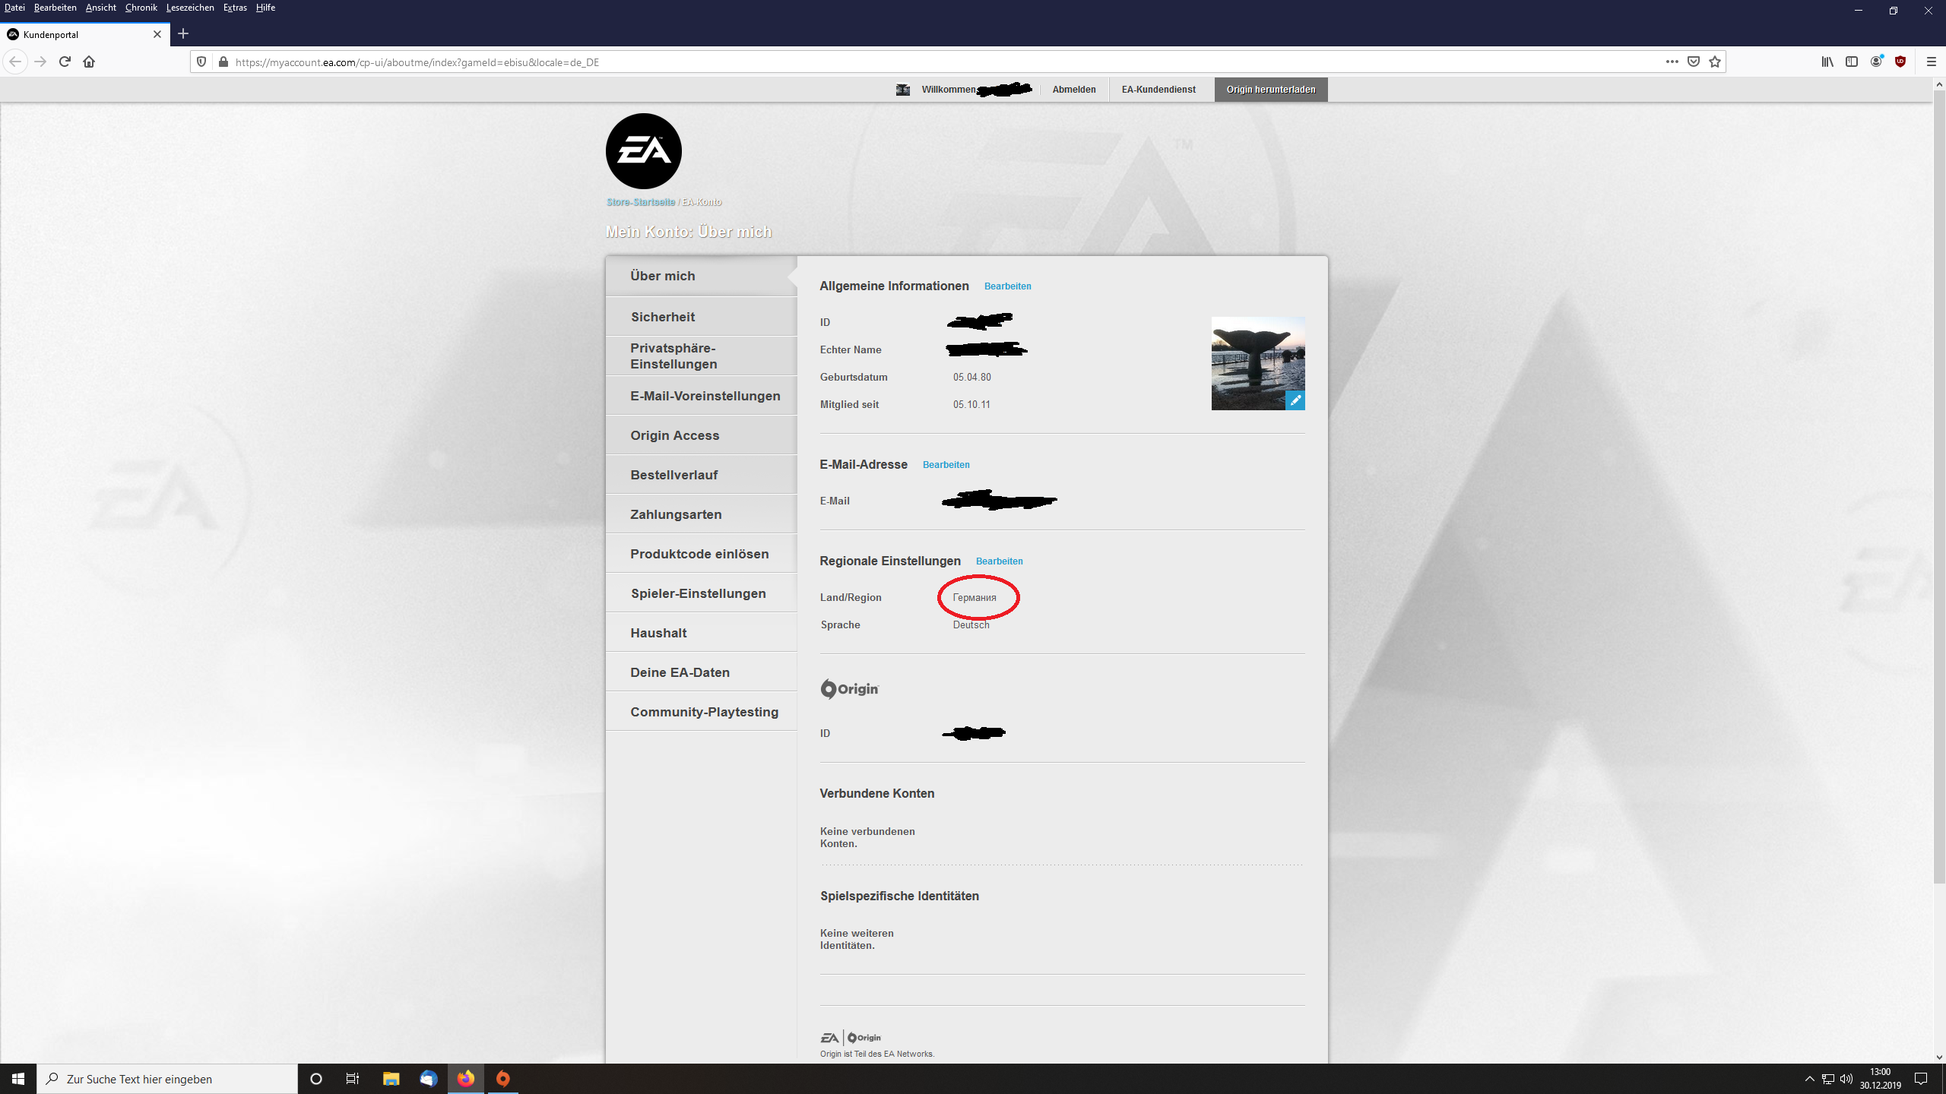Open page actions three-dots menu
This screenshot has width=1946, height=1094.
coord(1672,62)
